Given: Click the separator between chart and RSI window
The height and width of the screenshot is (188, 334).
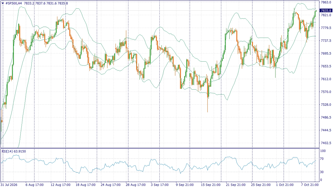Looking at the screenshot, I should (160, 148).
